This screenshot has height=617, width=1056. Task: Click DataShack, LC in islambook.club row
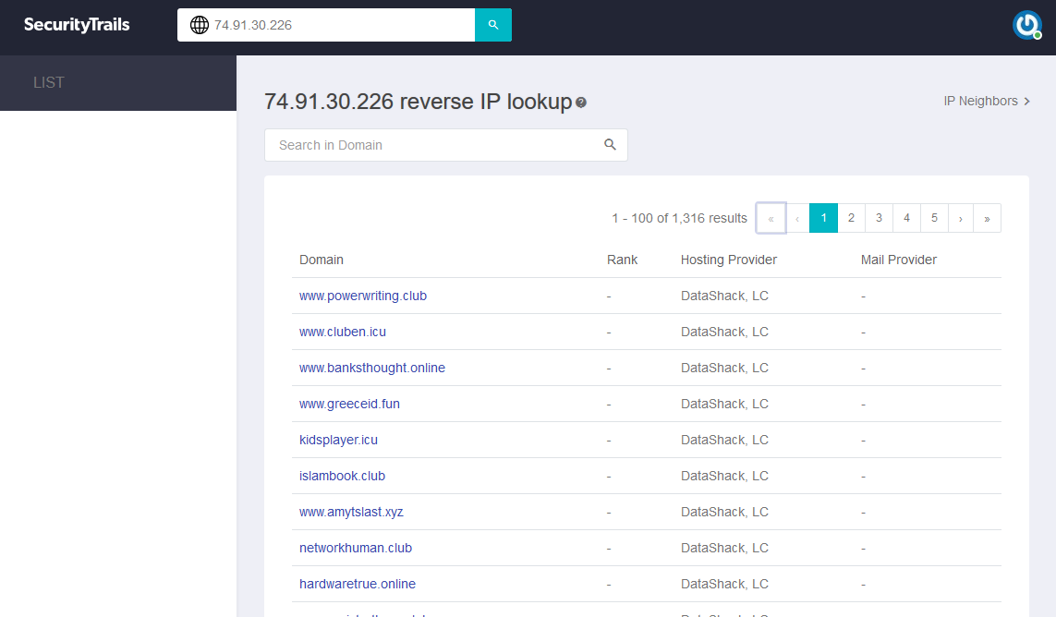coord(724,477)
